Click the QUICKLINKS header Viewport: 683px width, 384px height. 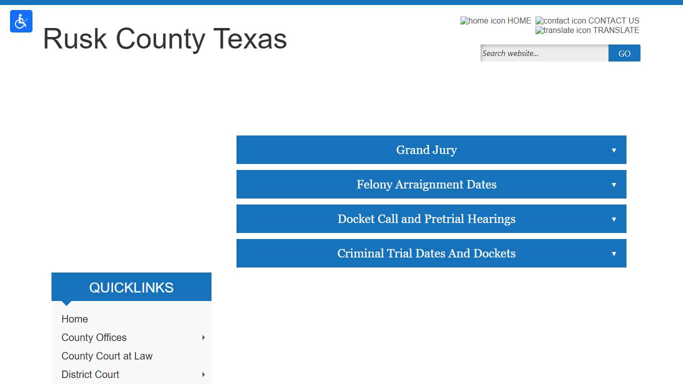pos(131,287)
